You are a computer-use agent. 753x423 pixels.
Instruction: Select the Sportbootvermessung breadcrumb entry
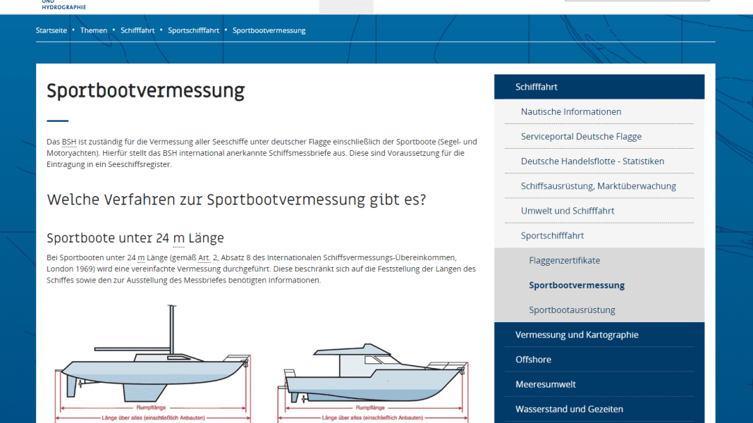tap(269, 30)
